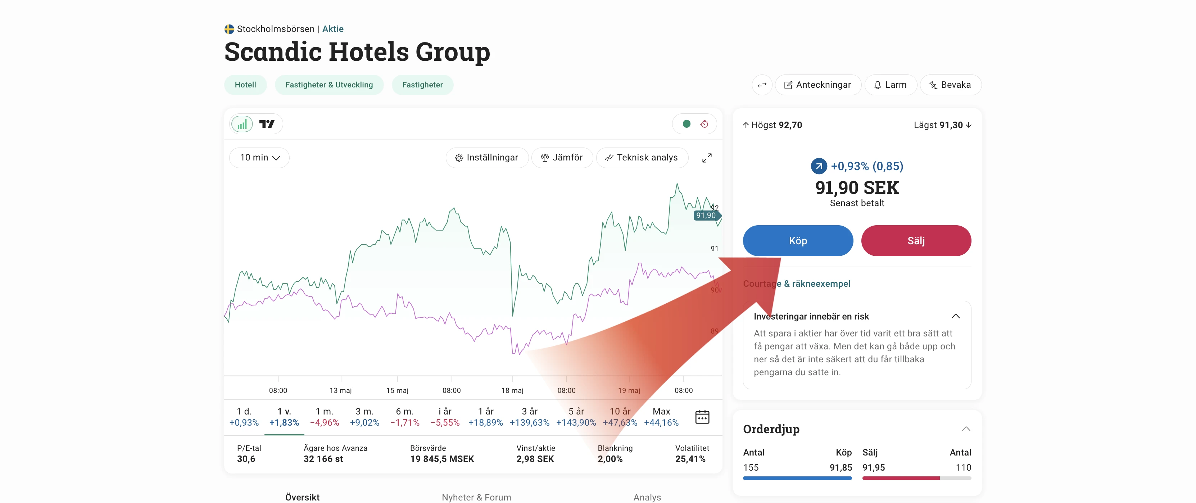Switch to the Översikt tab
Image resolution: width=1196 pixels, height=503 pixels.
(302, 497)
